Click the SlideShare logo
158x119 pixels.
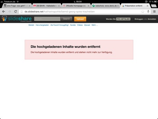[17, 19]
